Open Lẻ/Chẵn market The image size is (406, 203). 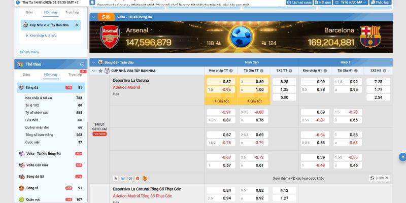54,120
